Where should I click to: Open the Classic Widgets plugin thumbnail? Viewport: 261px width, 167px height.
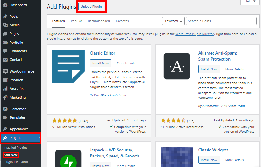point(177,157)
